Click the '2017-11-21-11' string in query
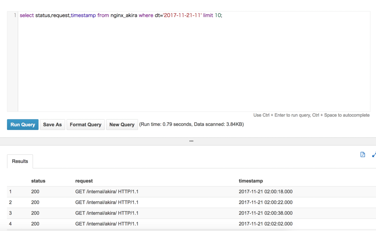Image resolution: width=376 pixels, height=231 pixels. pyautogui.click(x=182, y=15)
